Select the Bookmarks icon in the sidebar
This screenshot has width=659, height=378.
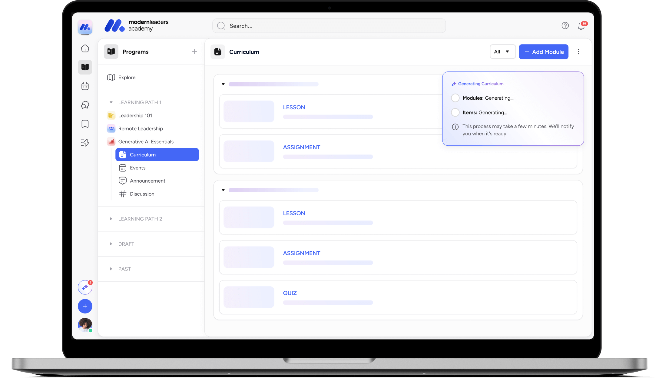(x=85, y=124)
